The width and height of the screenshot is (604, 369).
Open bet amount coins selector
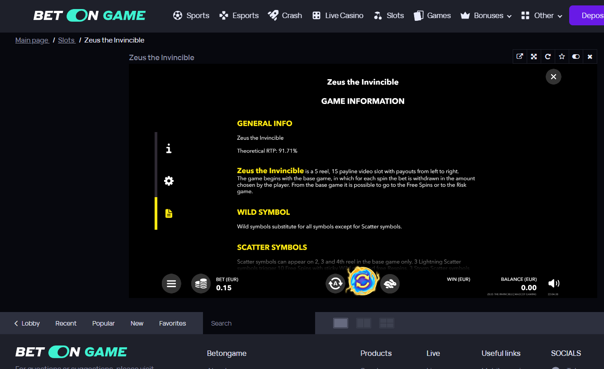click(x=201, y=284)
